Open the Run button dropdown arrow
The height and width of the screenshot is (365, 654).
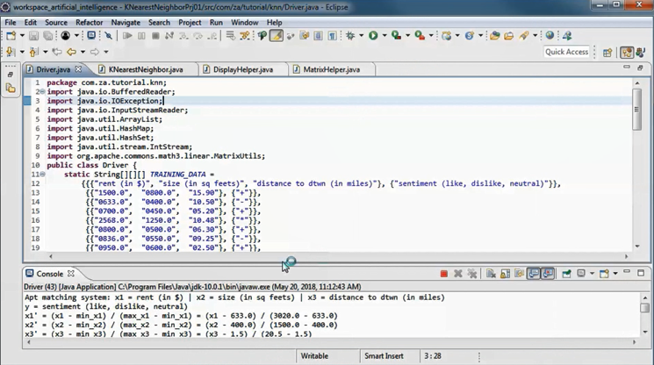384,36
